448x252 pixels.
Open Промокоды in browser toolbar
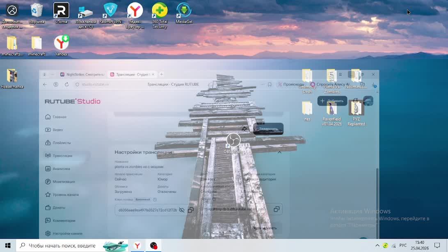click(291, 85)
